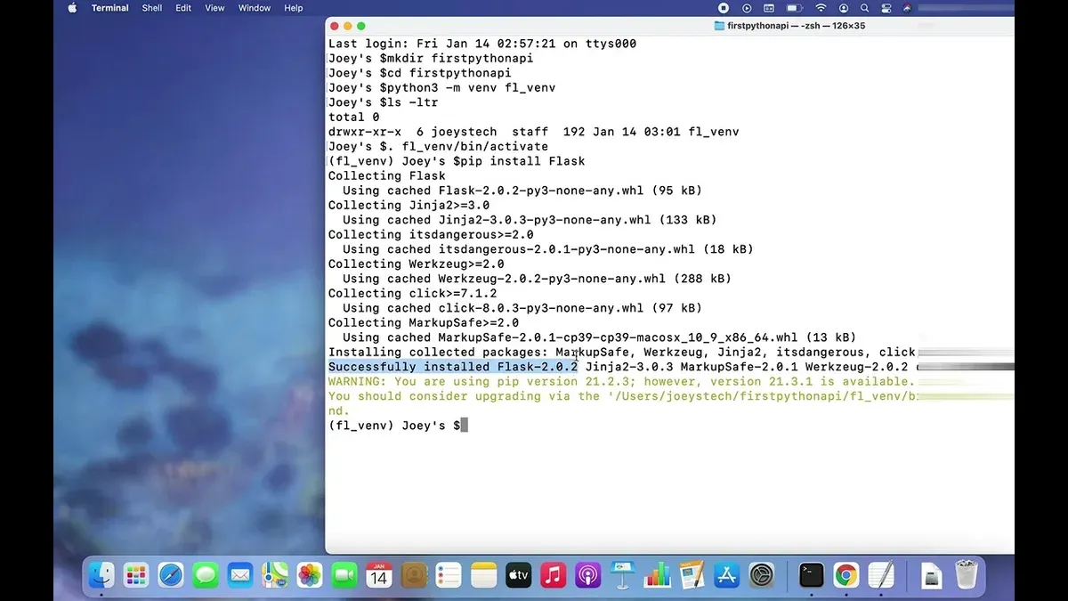Click the yellow 'WARNING' pip version line
The image size is (1068, 601).
click(x=621, y=381)
